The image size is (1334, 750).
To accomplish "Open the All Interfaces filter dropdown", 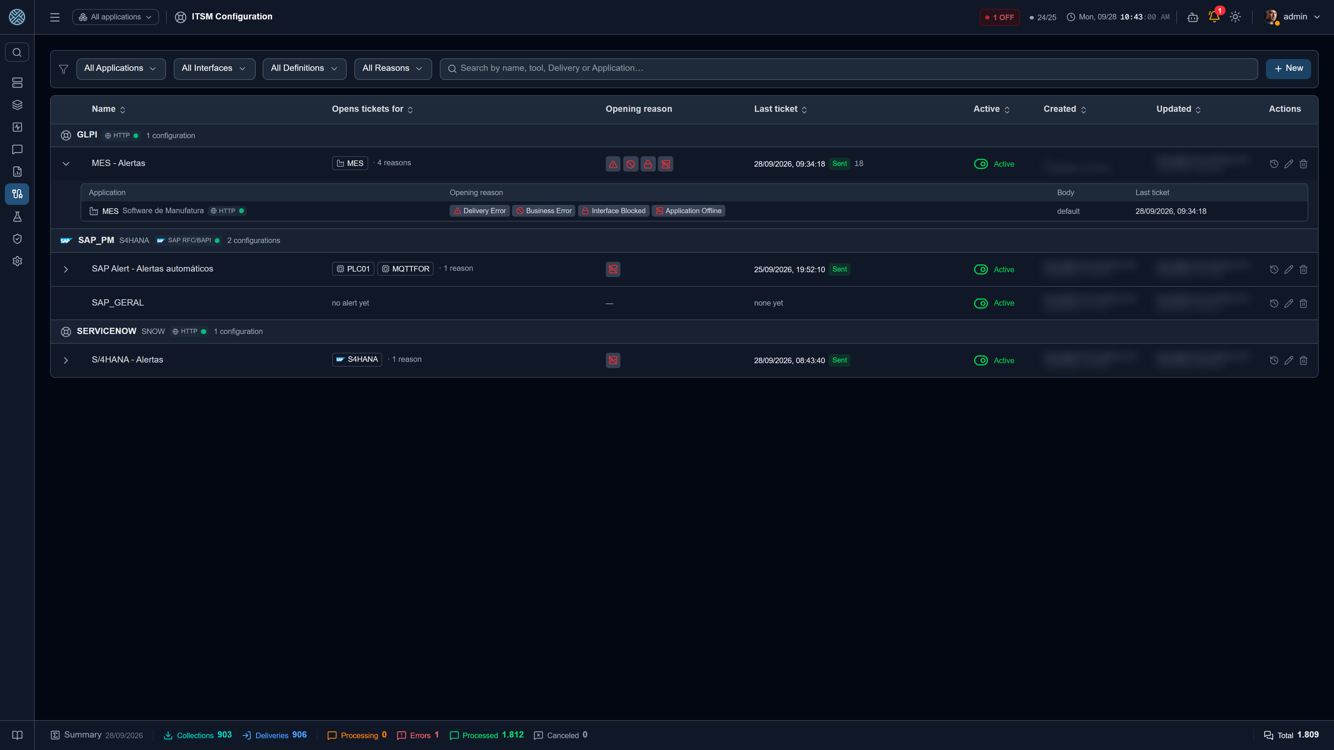I will 214,68.
